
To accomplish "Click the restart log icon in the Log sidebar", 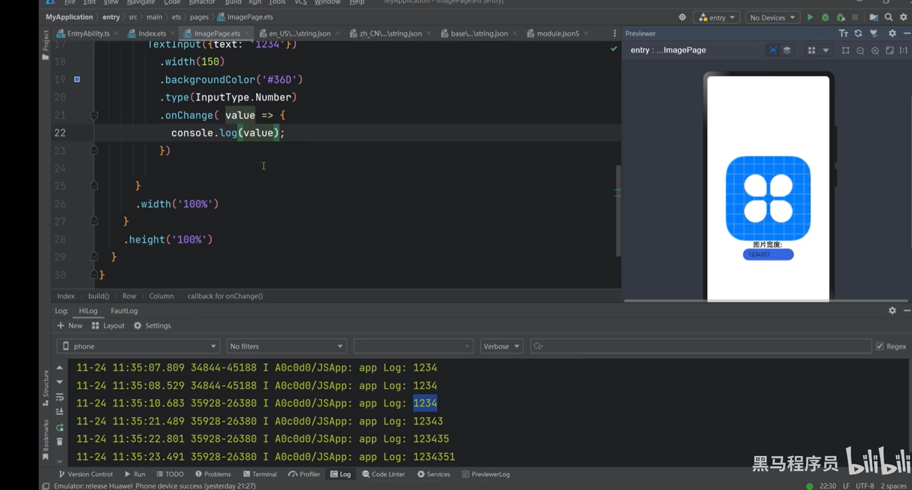I will click(x=60, y=428).
